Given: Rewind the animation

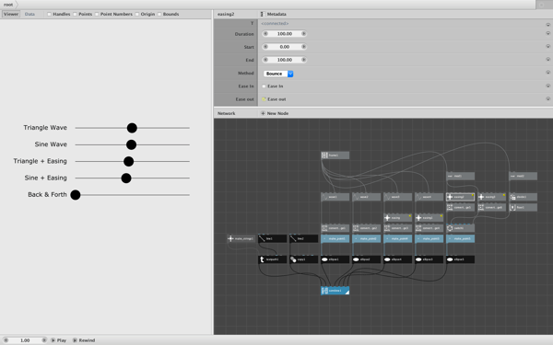Looking at the screenshot, I should click(84, 340).
